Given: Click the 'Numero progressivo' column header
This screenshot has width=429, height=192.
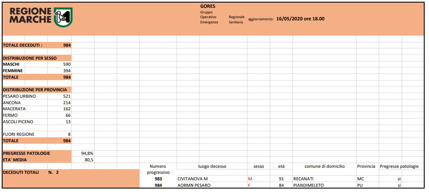Looking at the screenshot, I should click(158, 169).
